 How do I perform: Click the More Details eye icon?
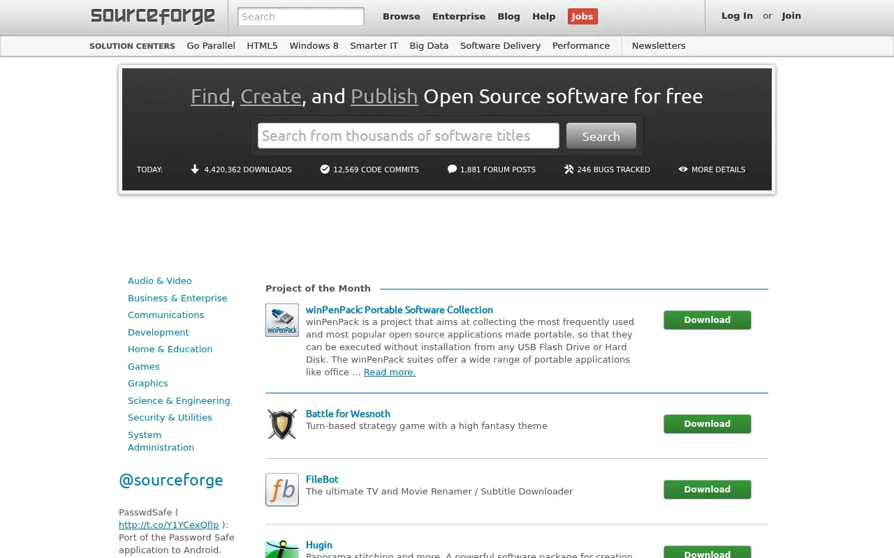click(683, 169)
